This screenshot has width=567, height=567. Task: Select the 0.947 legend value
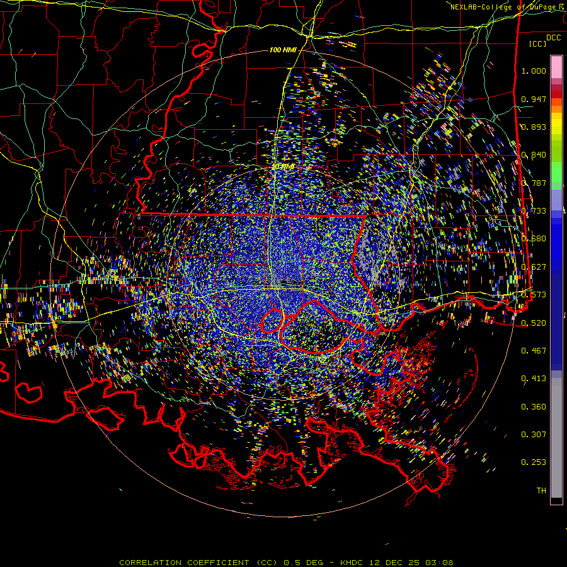tap(534, 99)
